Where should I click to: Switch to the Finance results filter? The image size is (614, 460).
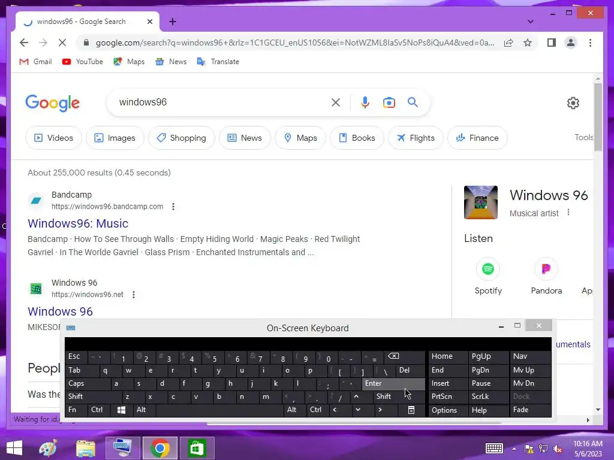pyautogui.click(x=477, y=138)
